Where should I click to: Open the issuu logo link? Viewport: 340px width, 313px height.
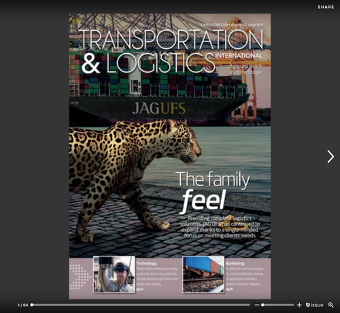pyautogui.click(x=314, y=305)
